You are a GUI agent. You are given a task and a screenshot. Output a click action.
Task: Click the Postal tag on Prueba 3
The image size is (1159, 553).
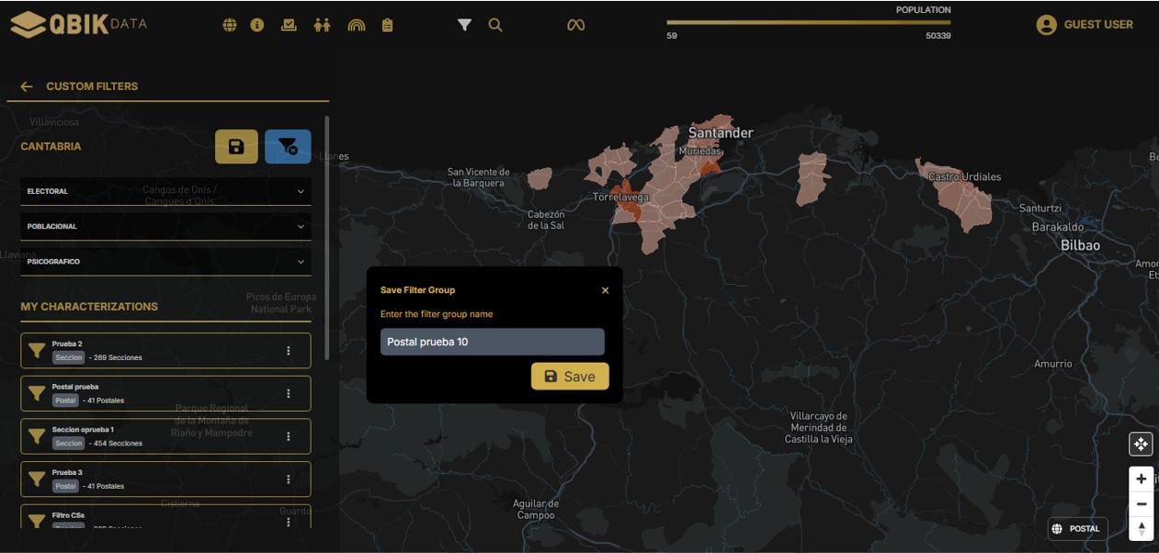(65, 486)
